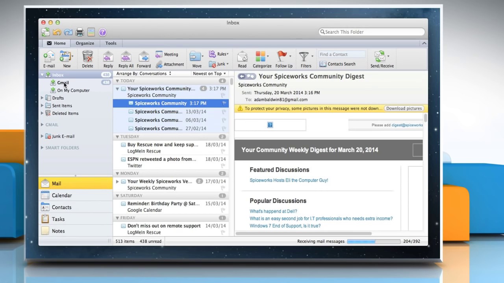The image size is (504, 283).
Task: Toggle the flag on the selected Spiceworks Community 3:17 PM message
Action: [x=224, y=103]
